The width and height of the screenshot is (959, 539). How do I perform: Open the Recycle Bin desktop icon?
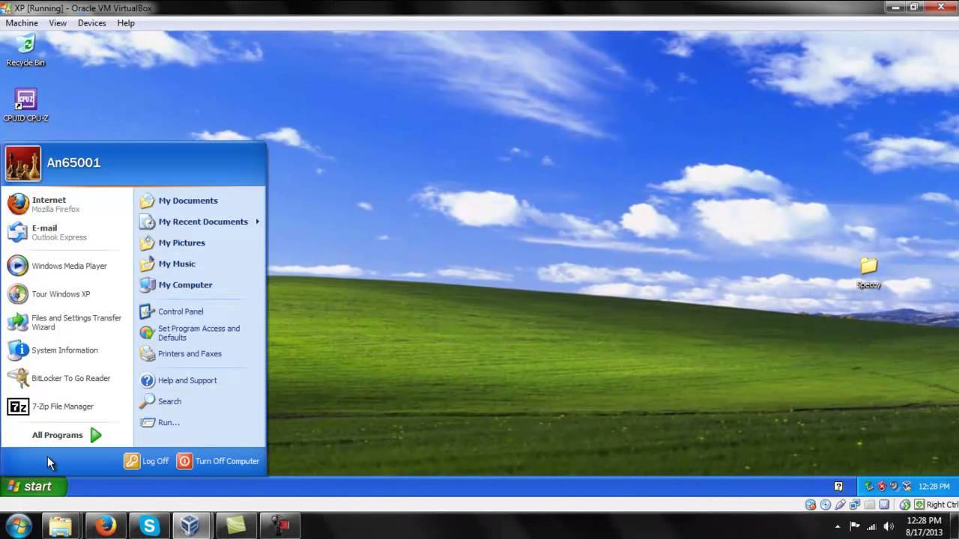click(25, 49)
